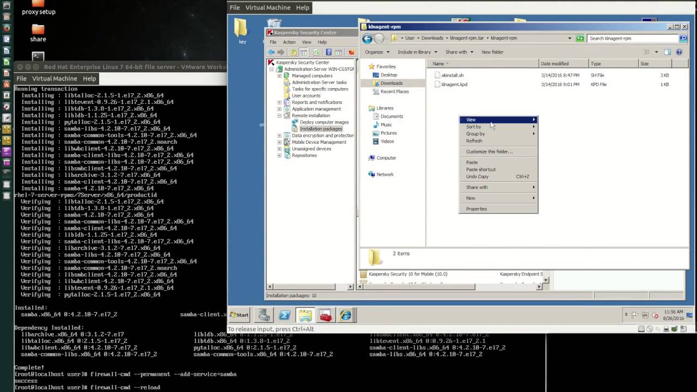The width and height of the screenshot is (697, 392).
Task: Open Server Manager from the Windows taskbar
Action: [x=264, y=315]
